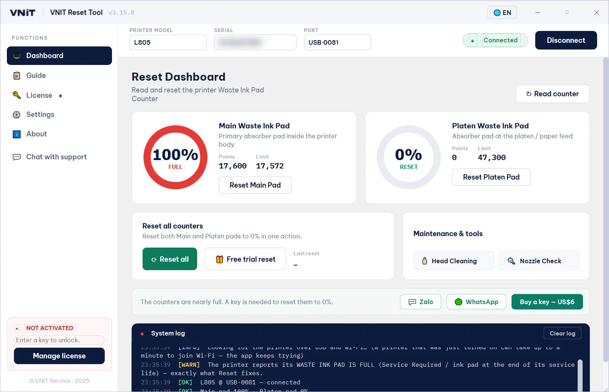The height and width of the screenshot is (392, 609).
Task: Click the magnifier icon on Nozzle Check
Action: (x=511, y=261)
